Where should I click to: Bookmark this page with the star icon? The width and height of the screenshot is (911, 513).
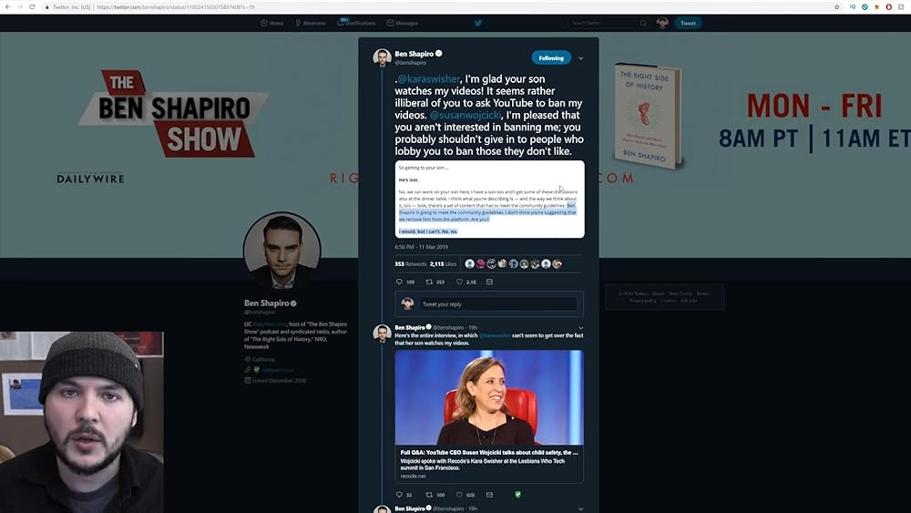click(x=836, y=6)
